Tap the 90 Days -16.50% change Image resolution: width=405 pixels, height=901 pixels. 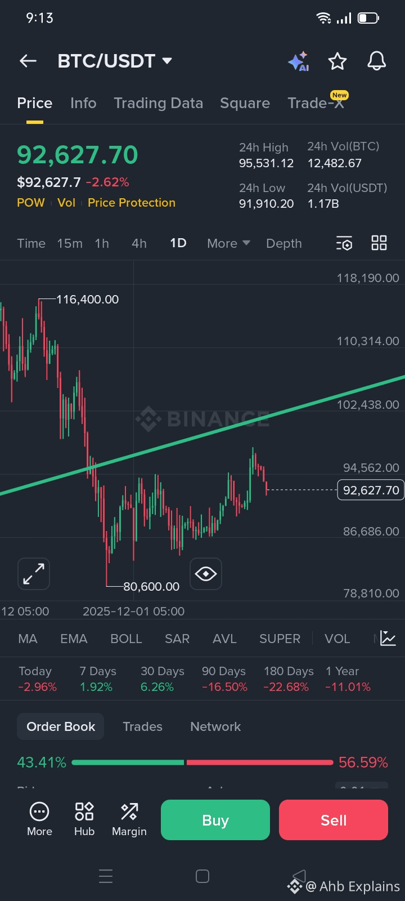click(224, 679)
